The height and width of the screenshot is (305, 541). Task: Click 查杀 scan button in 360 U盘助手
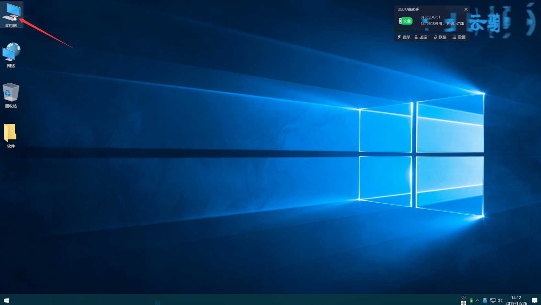tap(404, 37)
